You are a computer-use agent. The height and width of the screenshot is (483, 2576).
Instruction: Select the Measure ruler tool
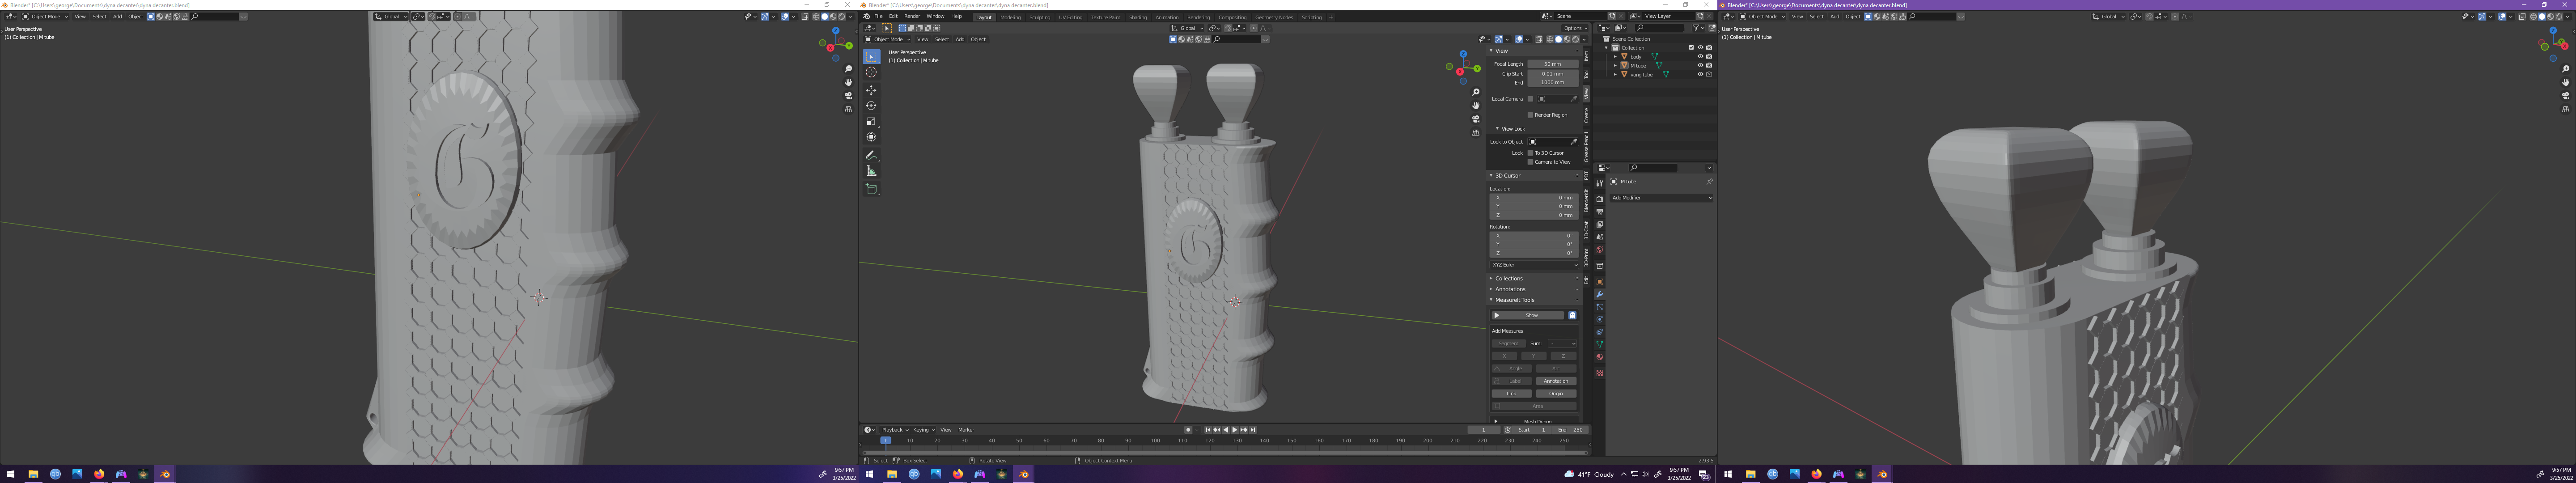pos(871,171)
